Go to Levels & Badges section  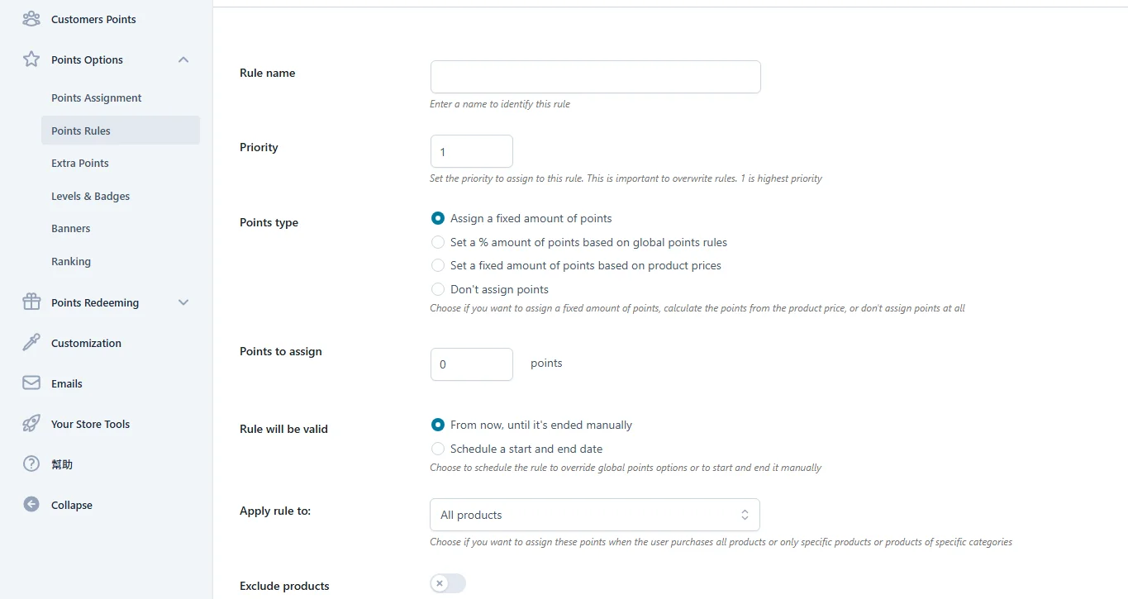(91, 196)
